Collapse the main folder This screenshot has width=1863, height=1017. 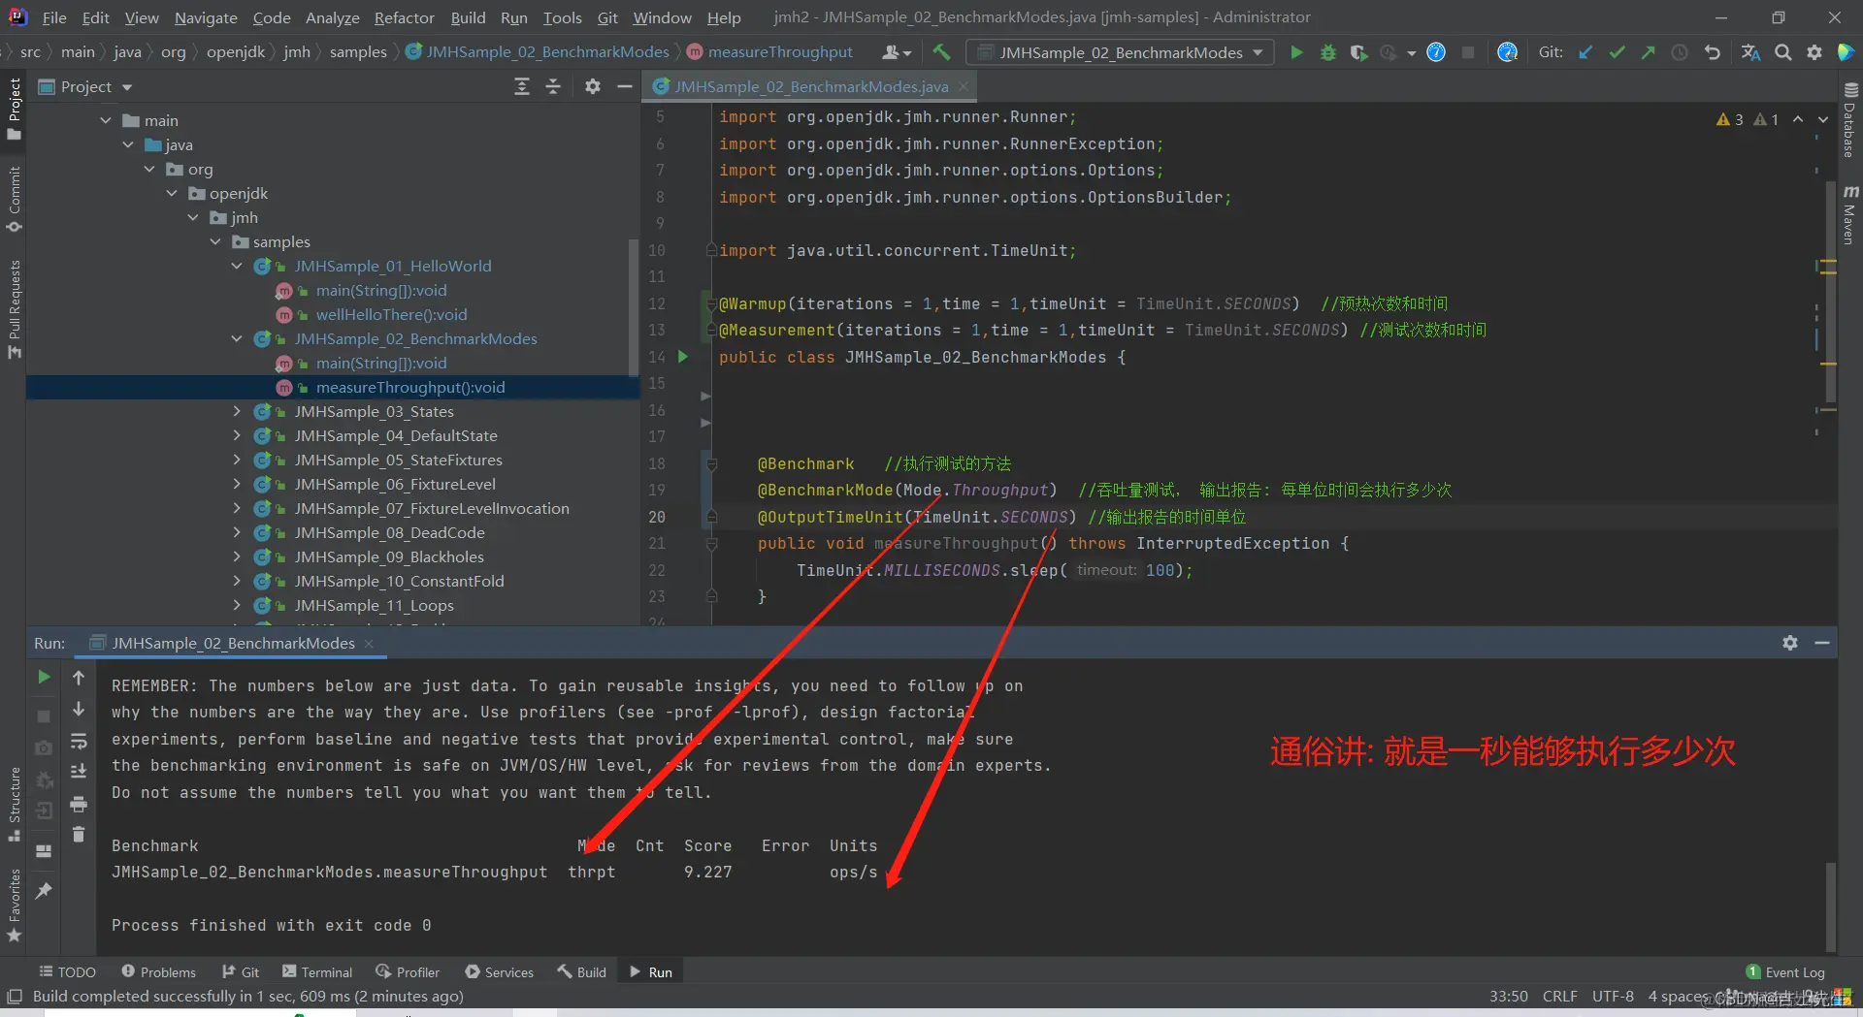[106, 120]
